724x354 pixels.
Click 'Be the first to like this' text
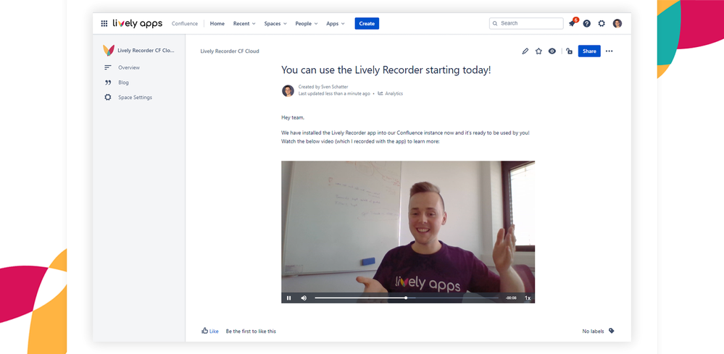tap(251, 331)
